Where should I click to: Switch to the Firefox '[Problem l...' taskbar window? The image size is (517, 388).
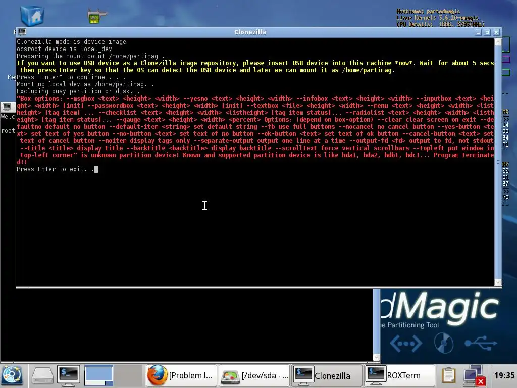coord(181,375)
